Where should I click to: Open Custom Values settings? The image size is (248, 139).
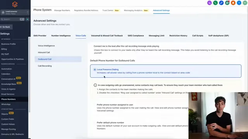click(x=8, y=124)
